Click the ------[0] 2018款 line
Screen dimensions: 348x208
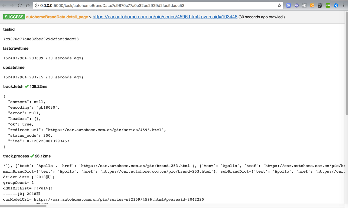[22, 194]
